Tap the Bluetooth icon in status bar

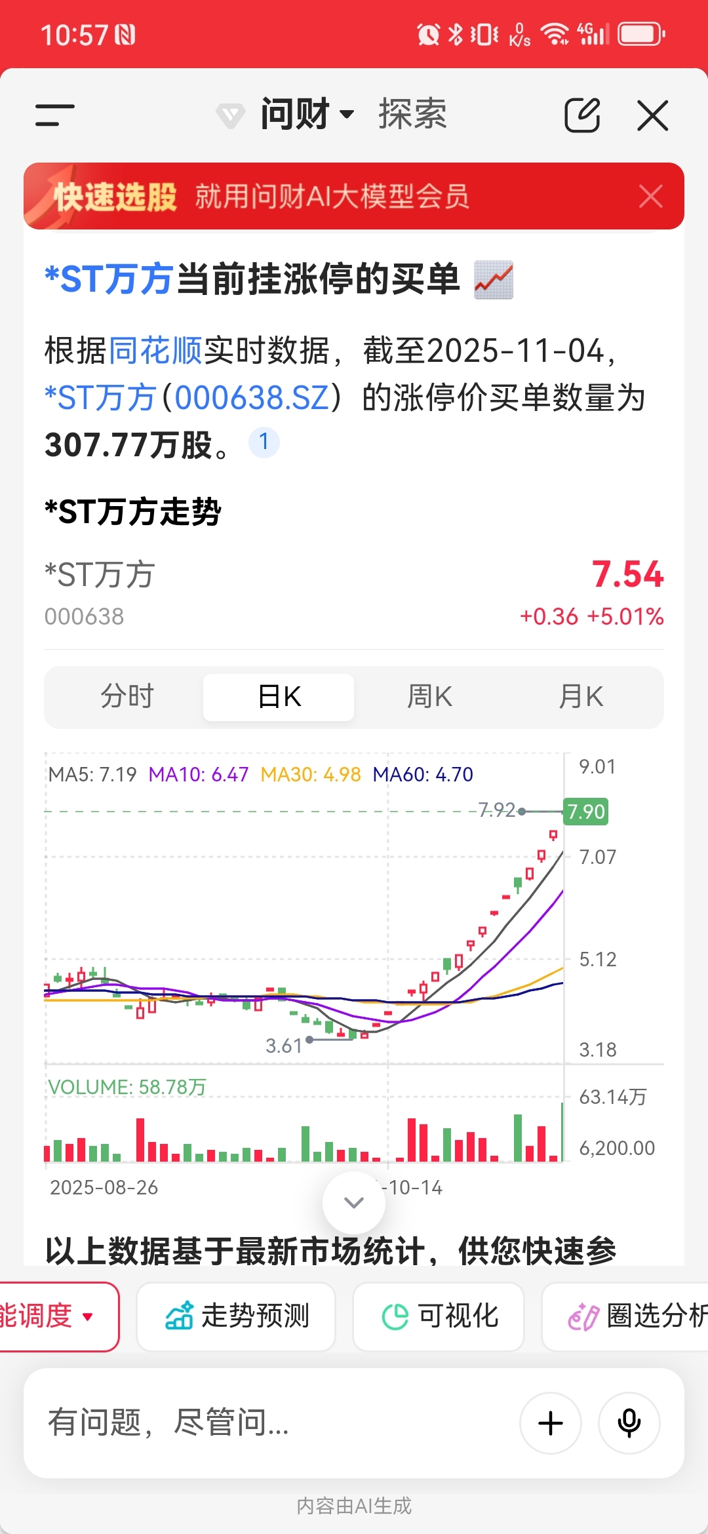click(455, 34)
